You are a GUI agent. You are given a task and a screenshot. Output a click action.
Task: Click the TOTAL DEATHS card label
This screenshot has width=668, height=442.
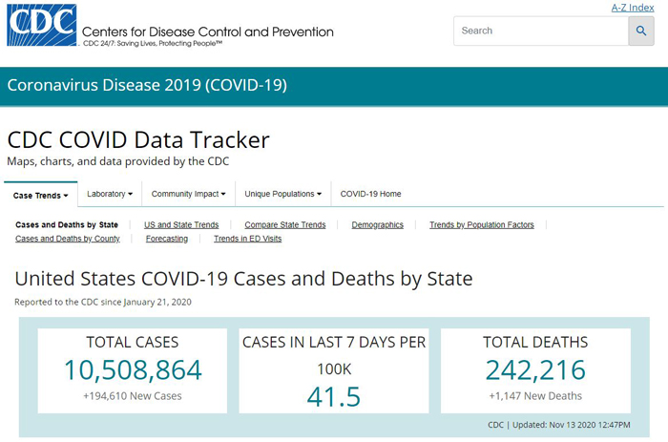point(535,343)
